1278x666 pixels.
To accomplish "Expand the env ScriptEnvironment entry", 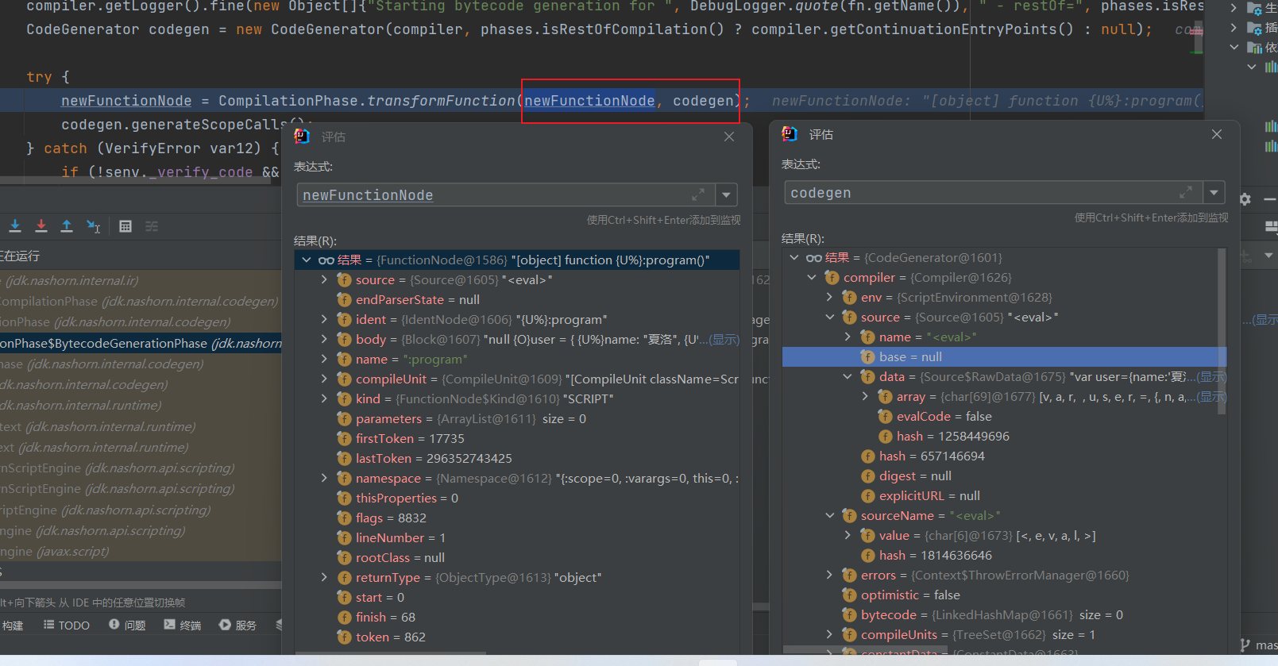I will click(829, 297).
